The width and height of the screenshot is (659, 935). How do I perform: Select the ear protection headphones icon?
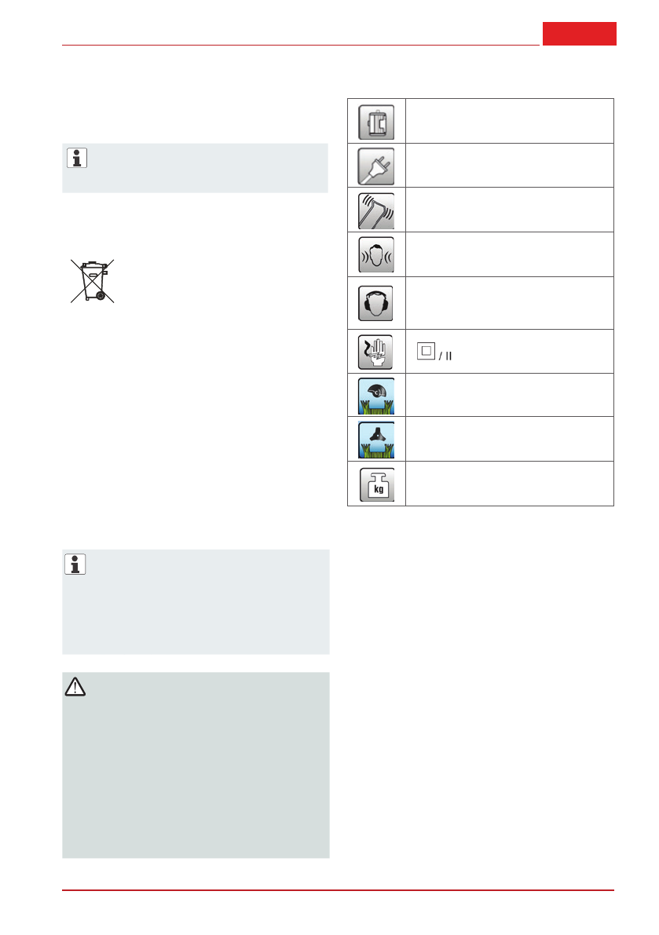point(376,302)
